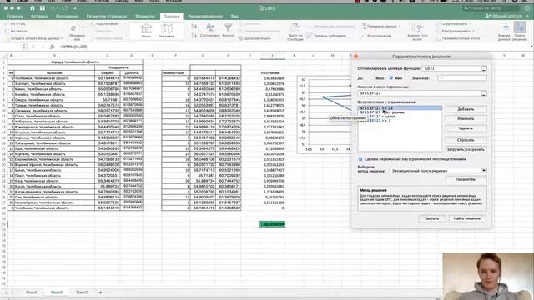This screenshot has height=300, width=534.
Task: Click sort ascending arrow icon
Action: [x=194, y=27]
